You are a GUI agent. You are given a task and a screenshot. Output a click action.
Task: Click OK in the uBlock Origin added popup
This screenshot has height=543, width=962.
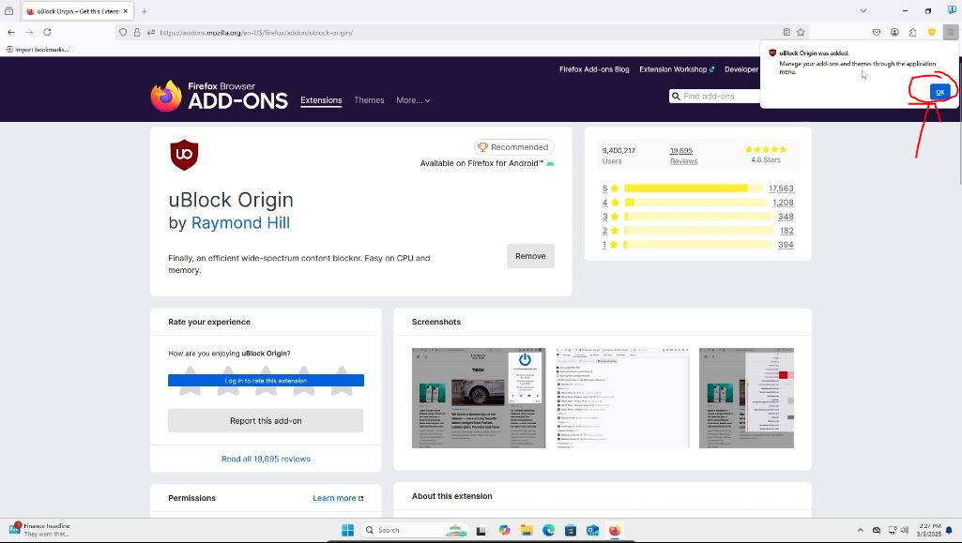pos(939,92)
